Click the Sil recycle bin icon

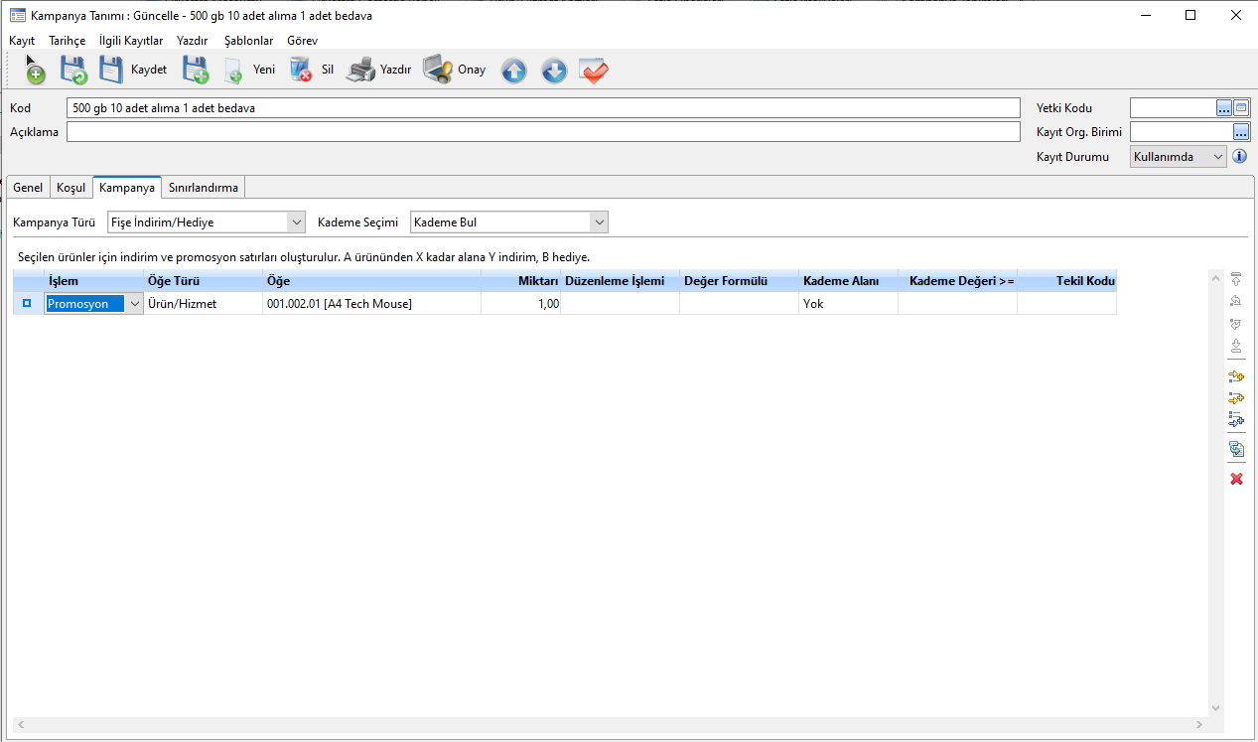pyautogui.click(x=300, y=70)
